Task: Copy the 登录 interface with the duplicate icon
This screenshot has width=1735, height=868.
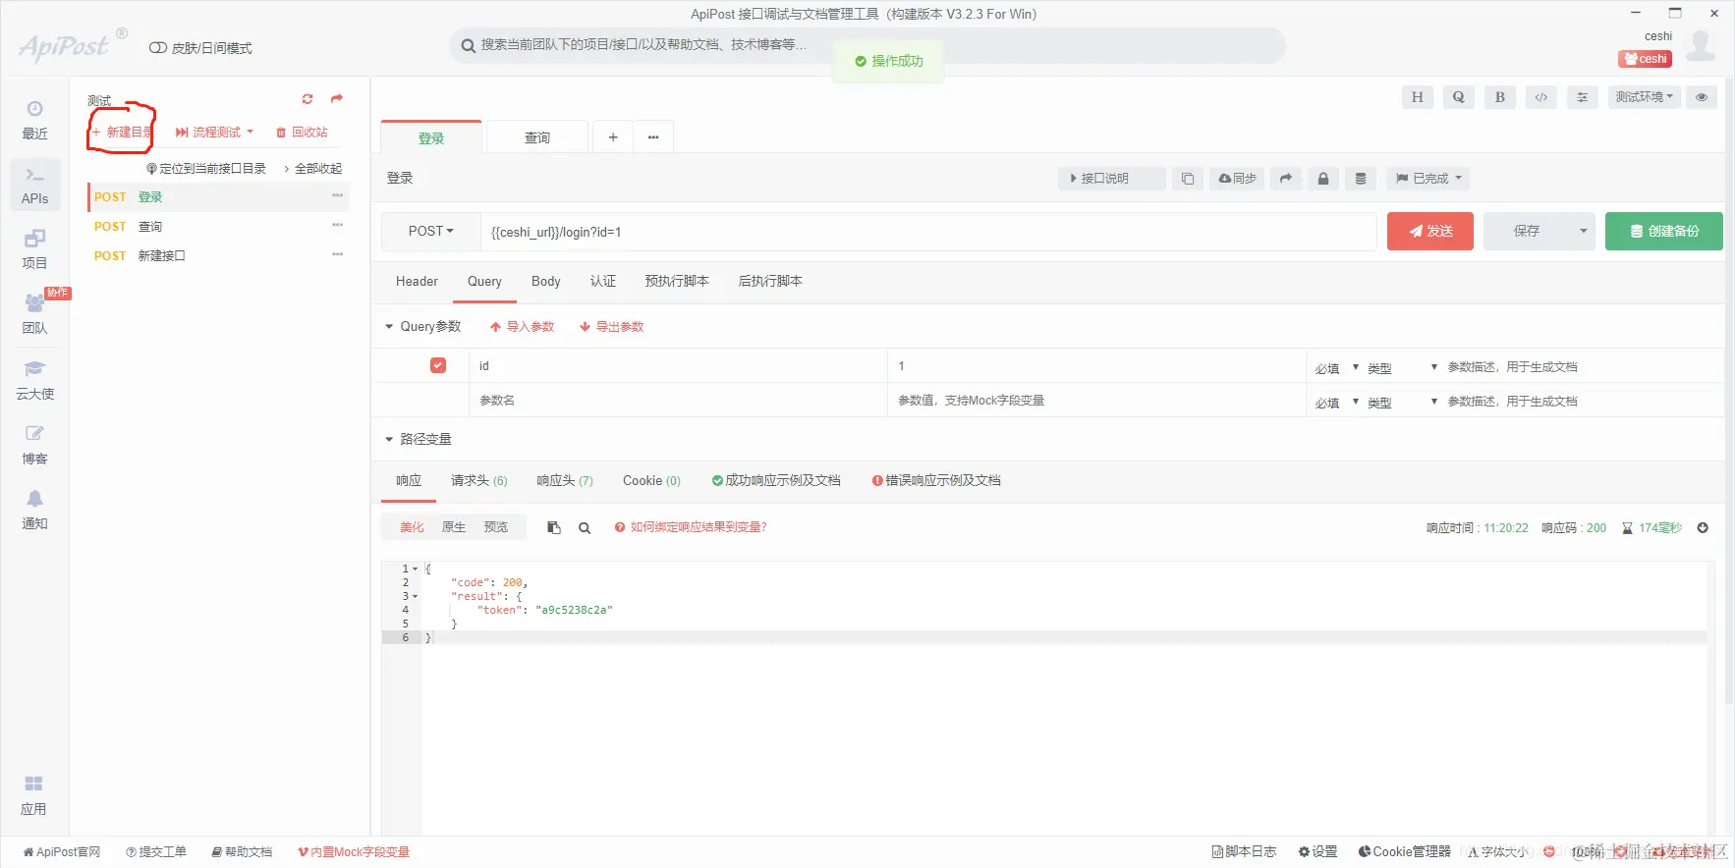Action: tap(1187, 179)
